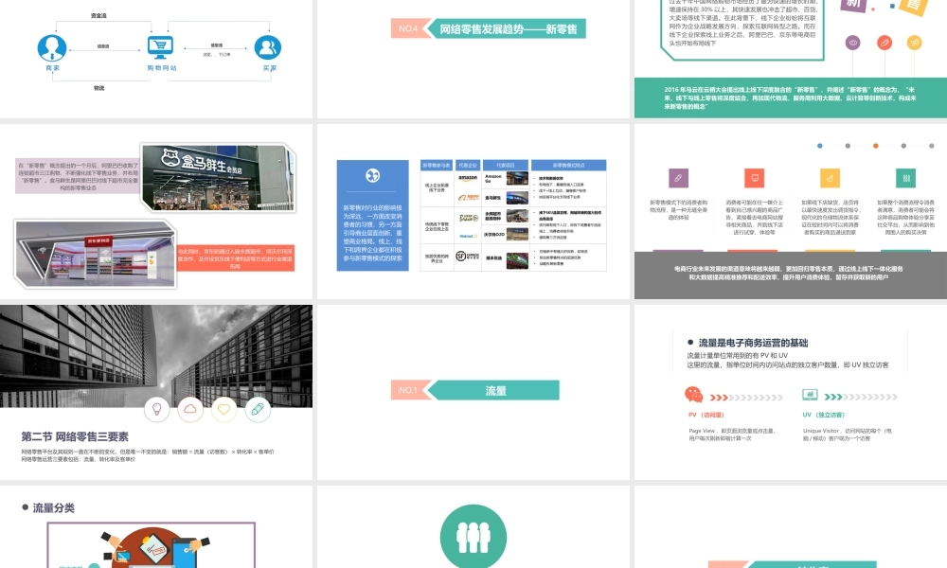
Task: Click the 流量分类 slide heading
Action: [54, 508]
